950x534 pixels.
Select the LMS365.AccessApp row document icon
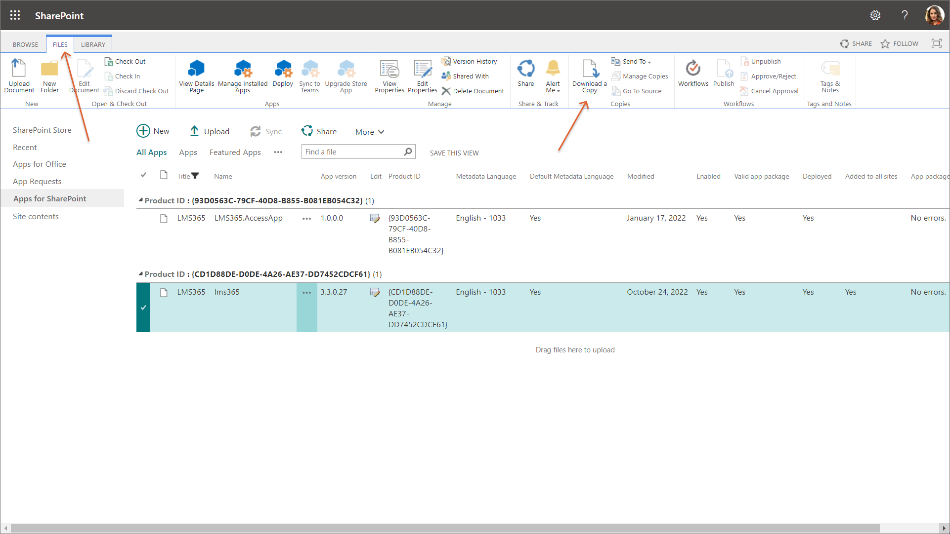point(164,219)
